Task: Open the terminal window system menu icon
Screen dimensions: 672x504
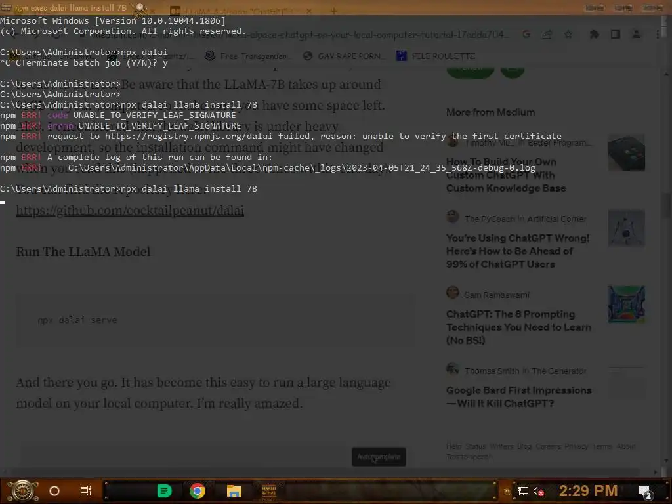Action: pos(5,7)
